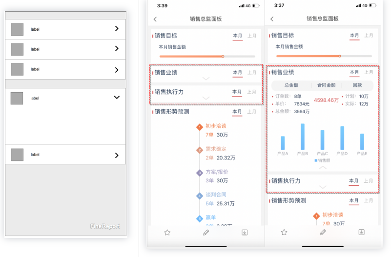Tap purple diamond 3 beside 方案/报价

tap(200, 173)
